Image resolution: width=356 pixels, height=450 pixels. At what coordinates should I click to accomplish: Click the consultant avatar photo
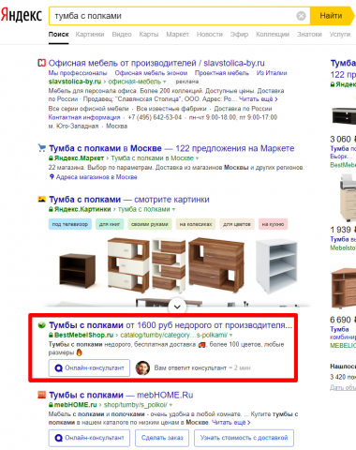pyautogui.click(x=142, y=367)
